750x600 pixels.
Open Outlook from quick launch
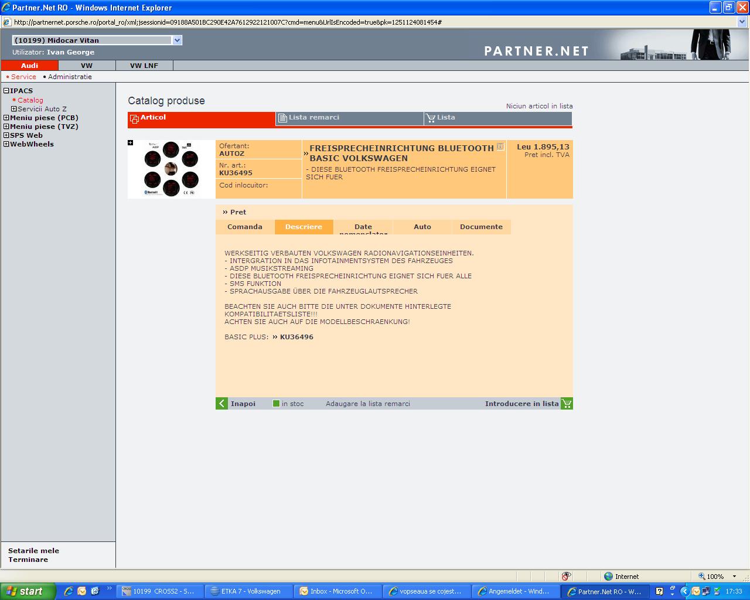coord(82,591)
